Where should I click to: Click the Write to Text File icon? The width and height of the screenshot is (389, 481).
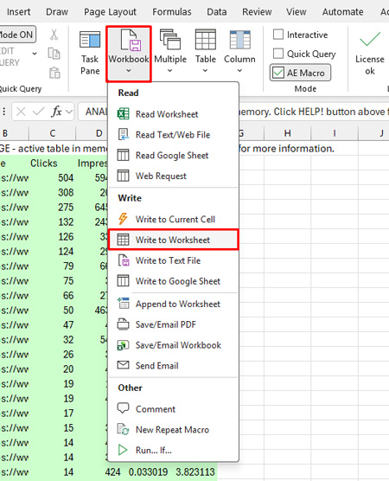(x=124, y=260)
